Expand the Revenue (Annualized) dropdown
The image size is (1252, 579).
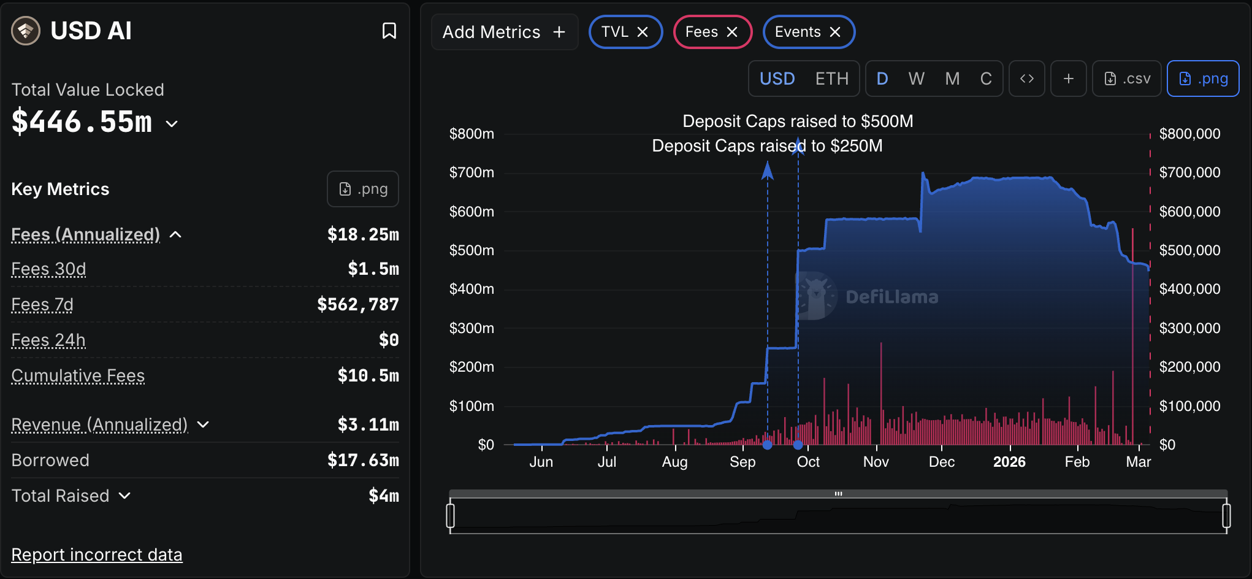[x=204, y=424]
